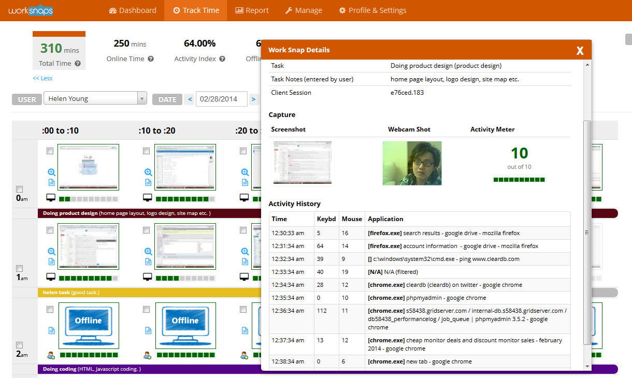Select the checkbox for the 1am :00 snap
632x378 pixels.
click(x=50, y=230)
